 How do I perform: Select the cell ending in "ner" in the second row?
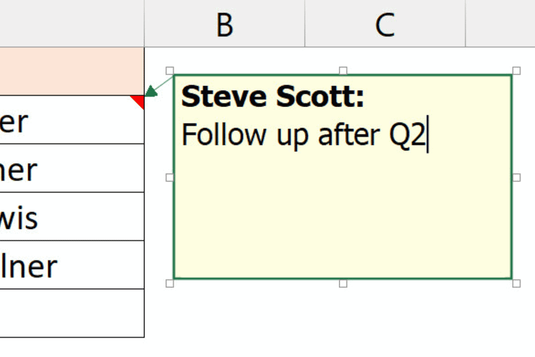[x=71, y=168]
